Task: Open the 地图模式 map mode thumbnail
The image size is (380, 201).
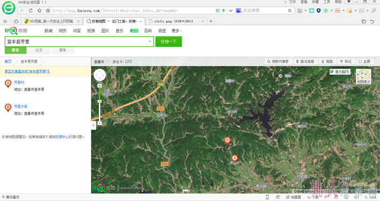Action: (x=363, y=77)
